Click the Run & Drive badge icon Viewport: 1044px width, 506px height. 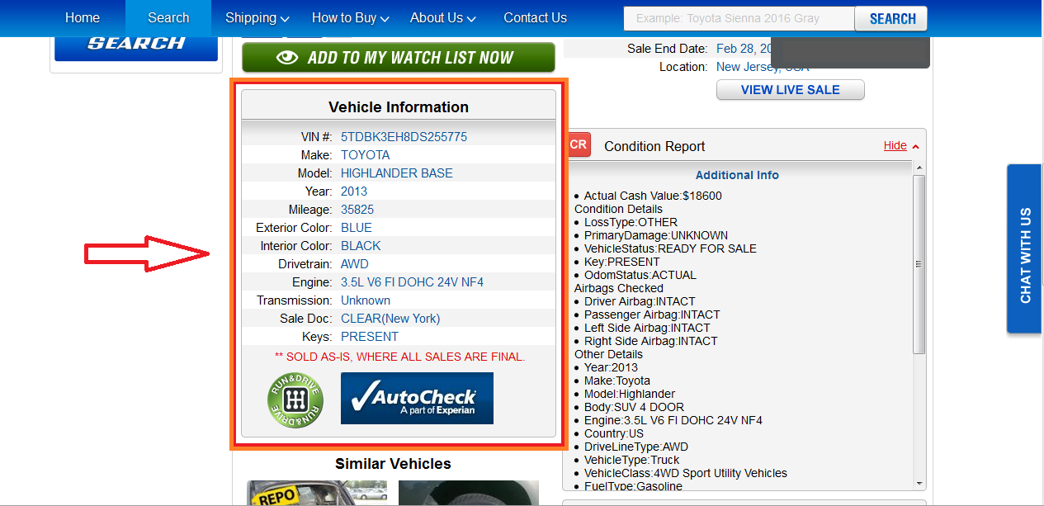coord(295,400)
